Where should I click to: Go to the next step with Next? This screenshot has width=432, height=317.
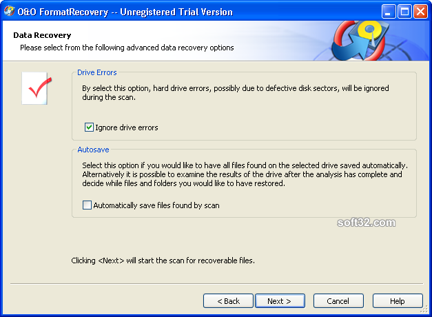click(280, 300)
